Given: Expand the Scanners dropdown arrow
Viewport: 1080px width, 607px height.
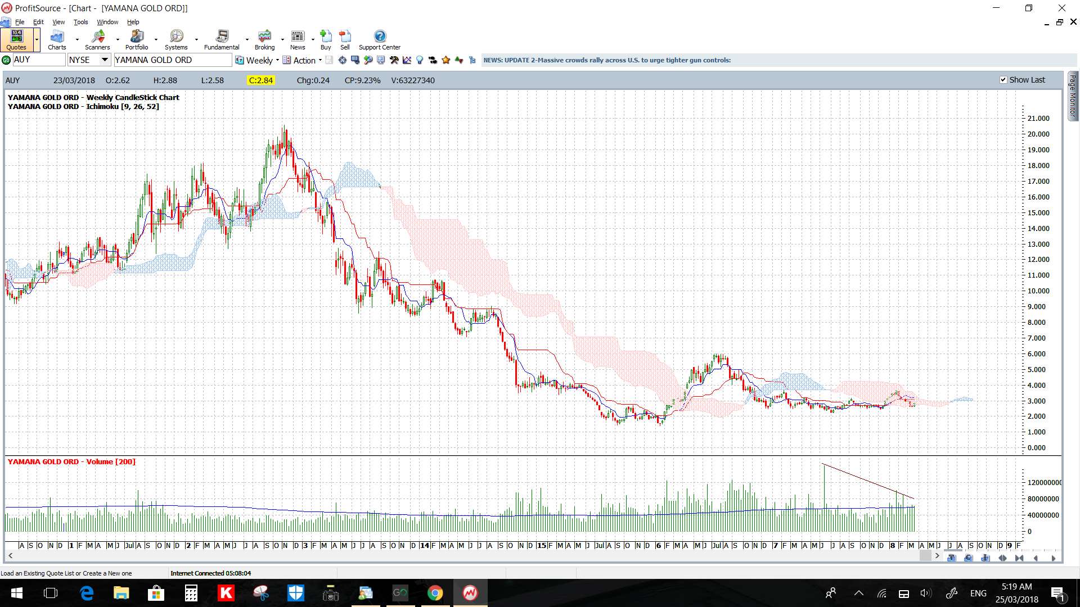Looking at the screenshot, I should (118, 39).
